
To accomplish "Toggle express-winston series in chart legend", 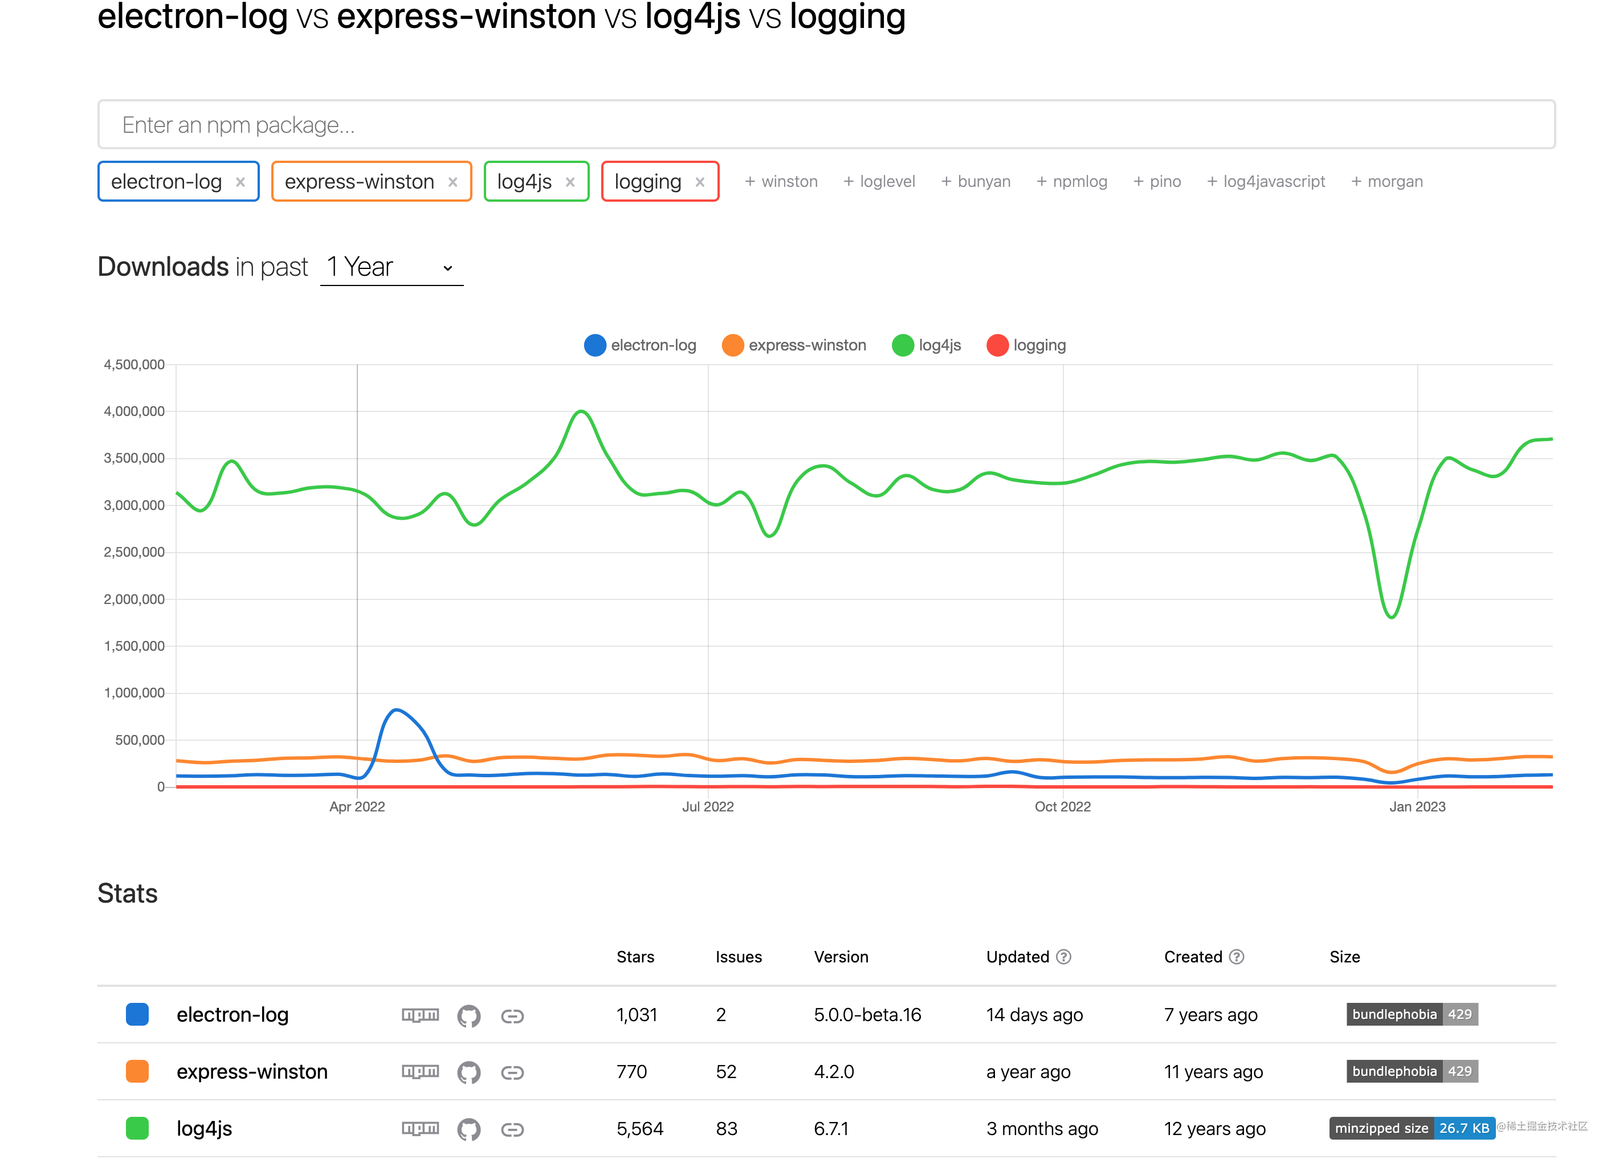I will click(x=794, y=345).
